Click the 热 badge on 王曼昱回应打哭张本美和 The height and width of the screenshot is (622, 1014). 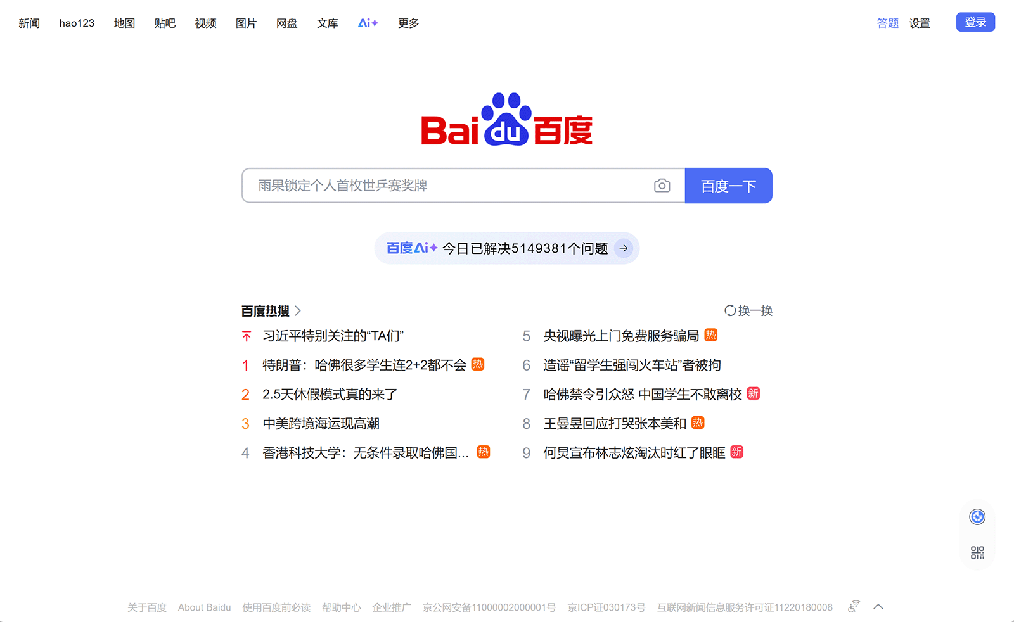click(697, 422)
